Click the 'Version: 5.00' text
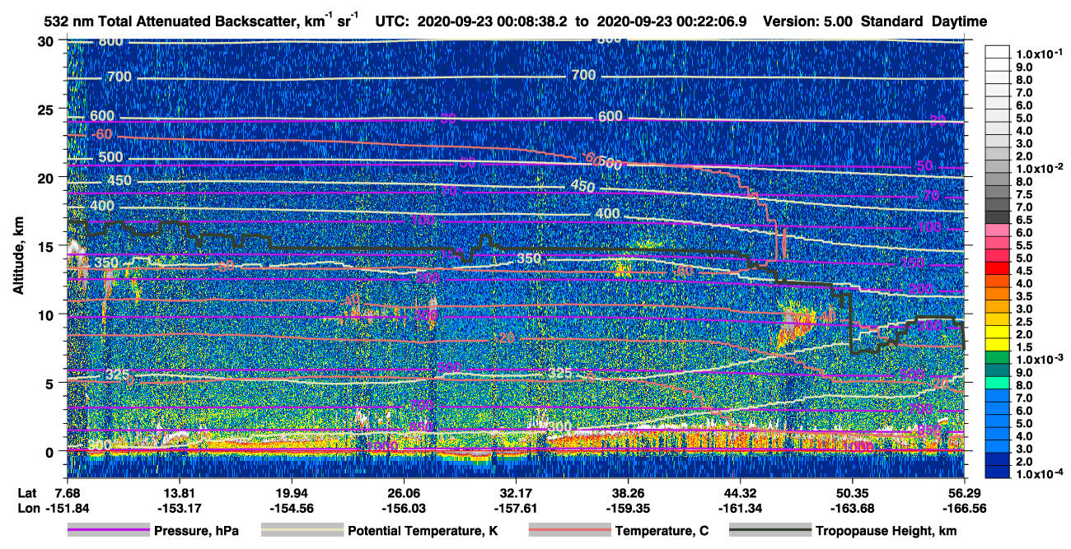1071x549 pixels. [807, 22]
